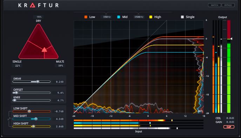Click the LOW SHIFT slider handle

click(x=29, y=111)
